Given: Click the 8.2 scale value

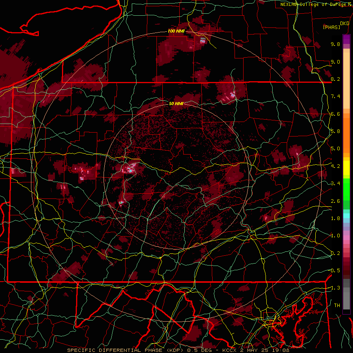Looking at the screenshot, I should coord(335,79).
